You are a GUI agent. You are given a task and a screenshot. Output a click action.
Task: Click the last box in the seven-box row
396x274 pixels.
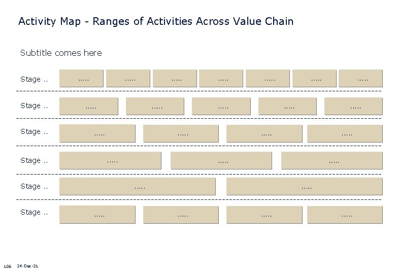tap(361, 79)
